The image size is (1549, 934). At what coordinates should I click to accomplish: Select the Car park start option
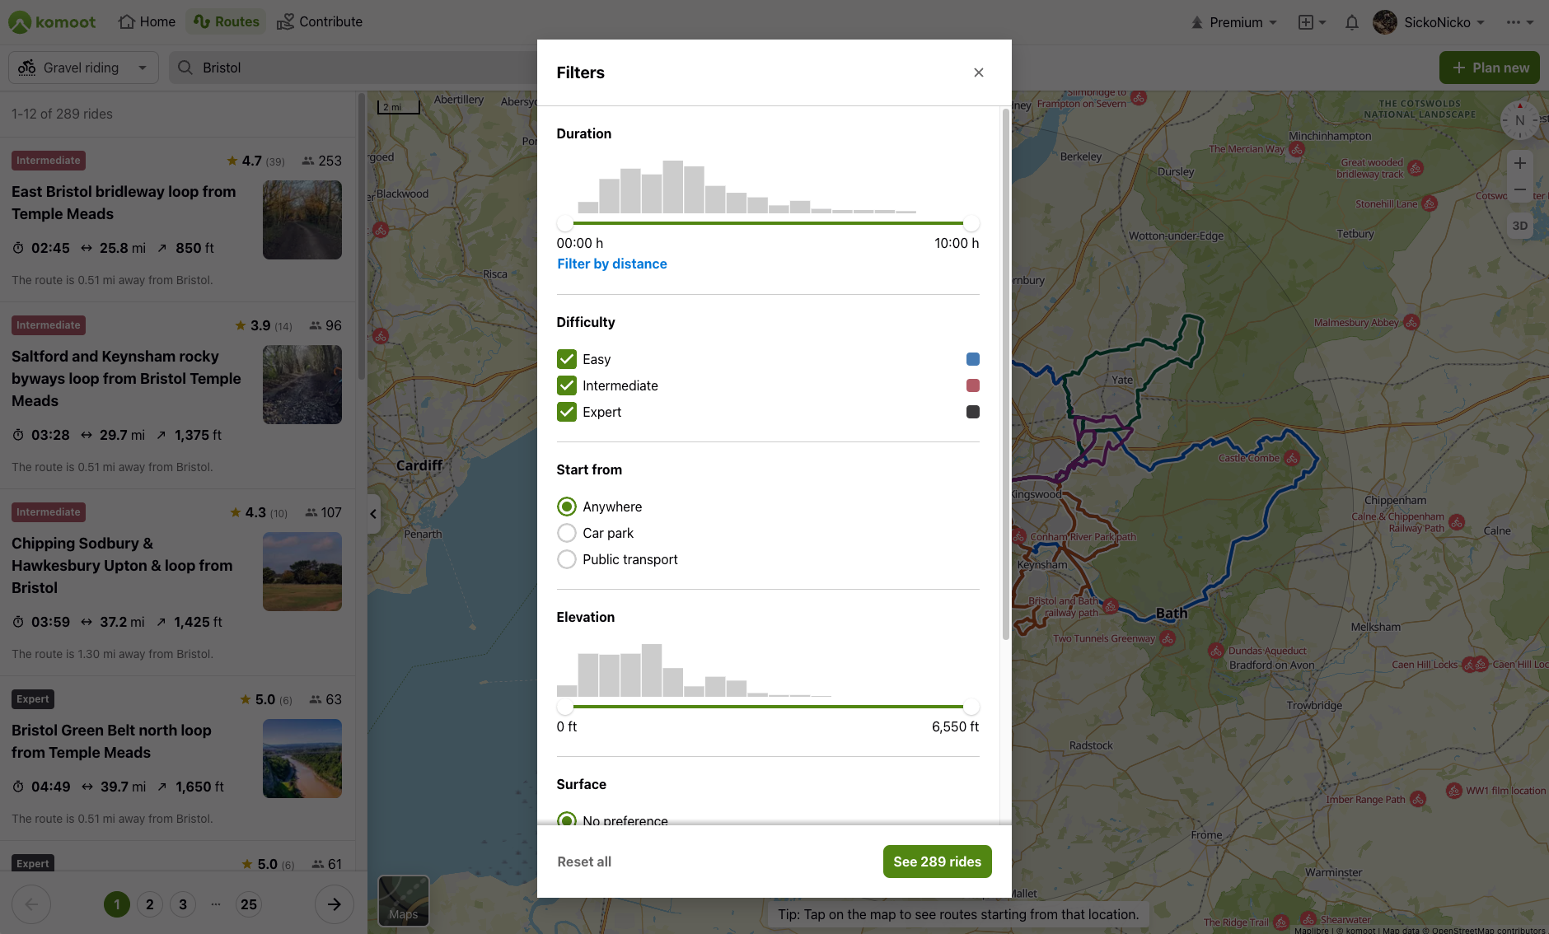coord(567,533)
